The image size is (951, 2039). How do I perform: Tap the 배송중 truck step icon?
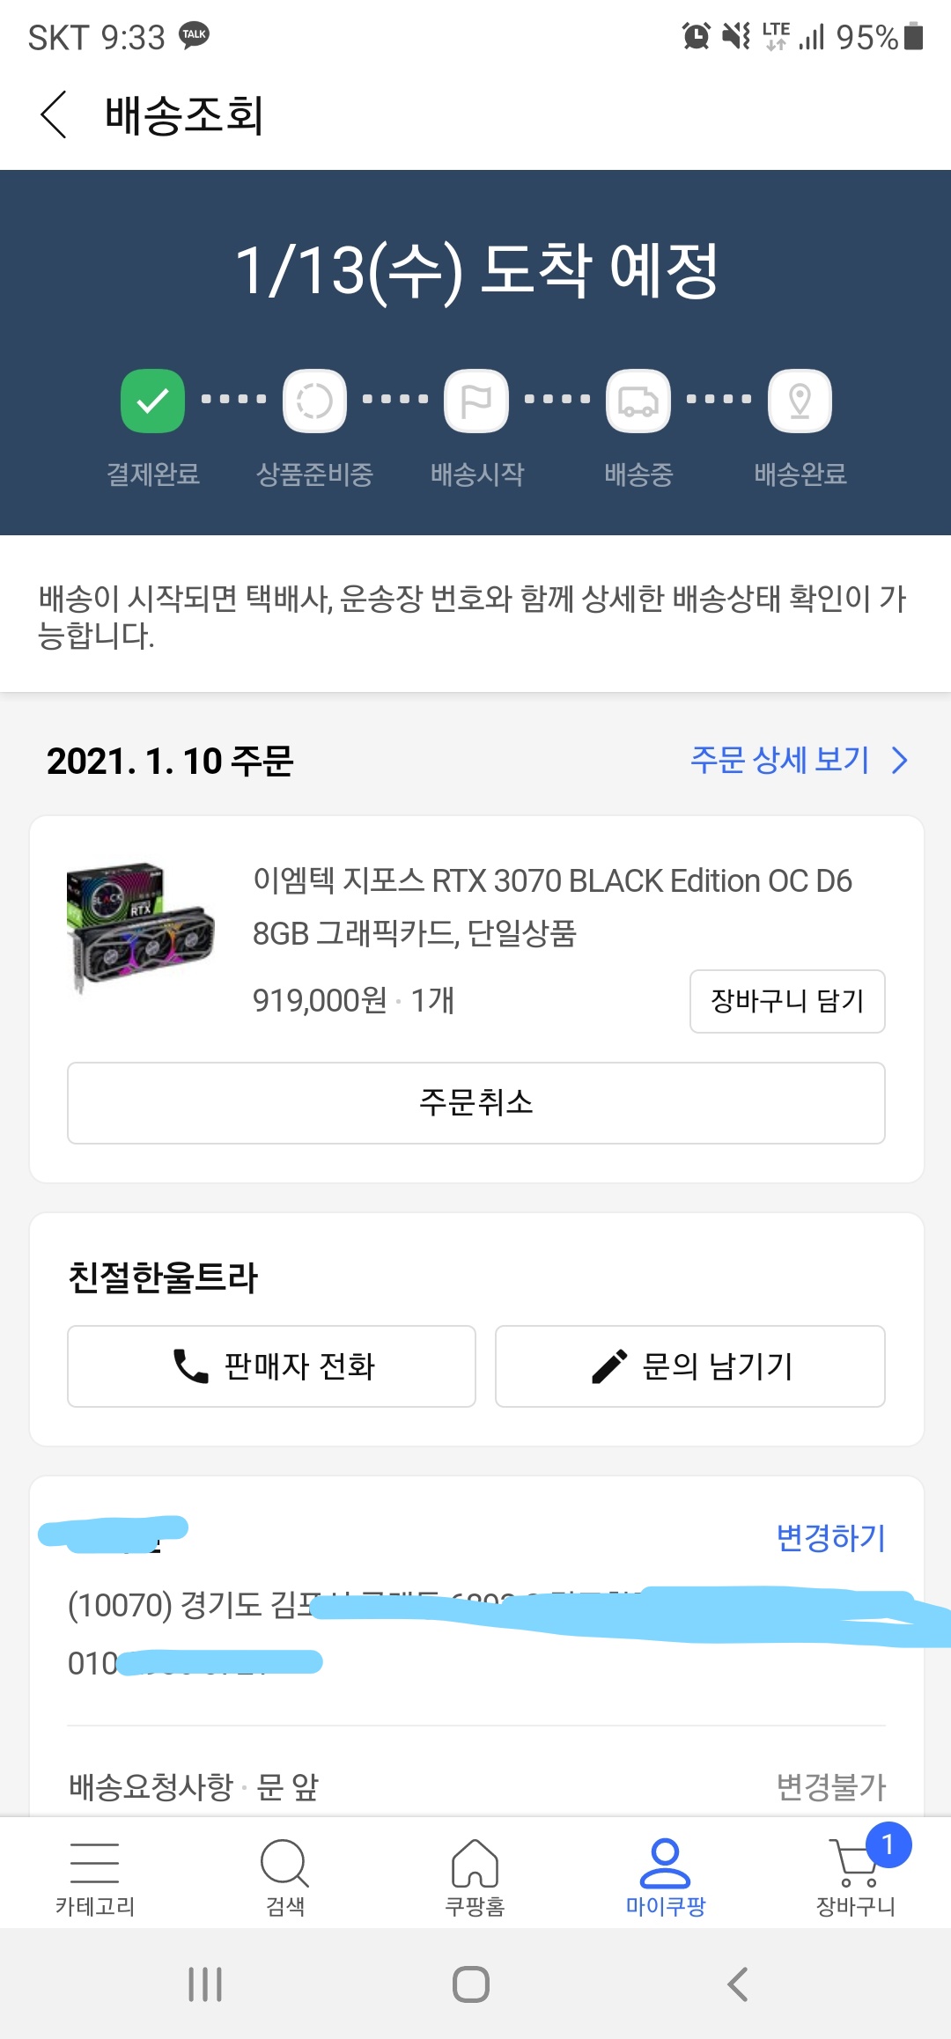(x=638, y=401)
